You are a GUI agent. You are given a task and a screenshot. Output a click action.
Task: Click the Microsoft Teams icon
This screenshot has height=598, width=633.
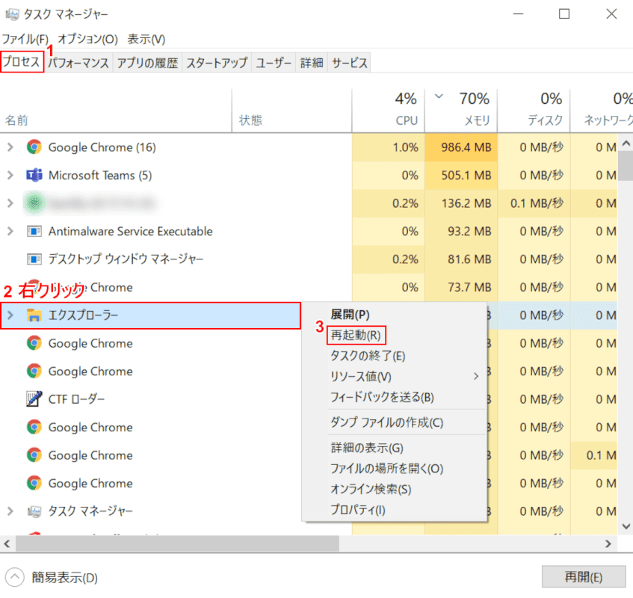coord(34,175)
